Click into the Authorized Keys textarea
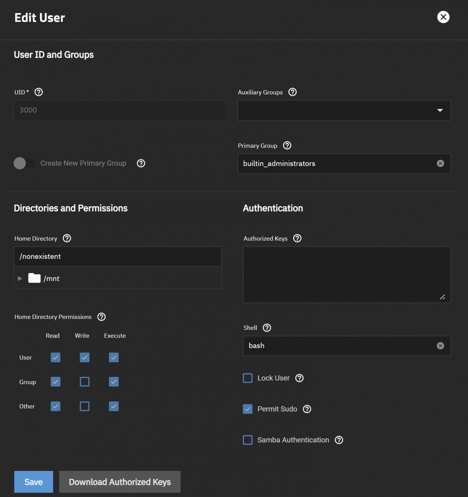The height and width of the screenshot is (497, 468). click(347, 275)
